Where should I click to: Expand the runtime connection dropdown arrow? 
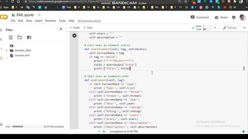click(215, 28)
